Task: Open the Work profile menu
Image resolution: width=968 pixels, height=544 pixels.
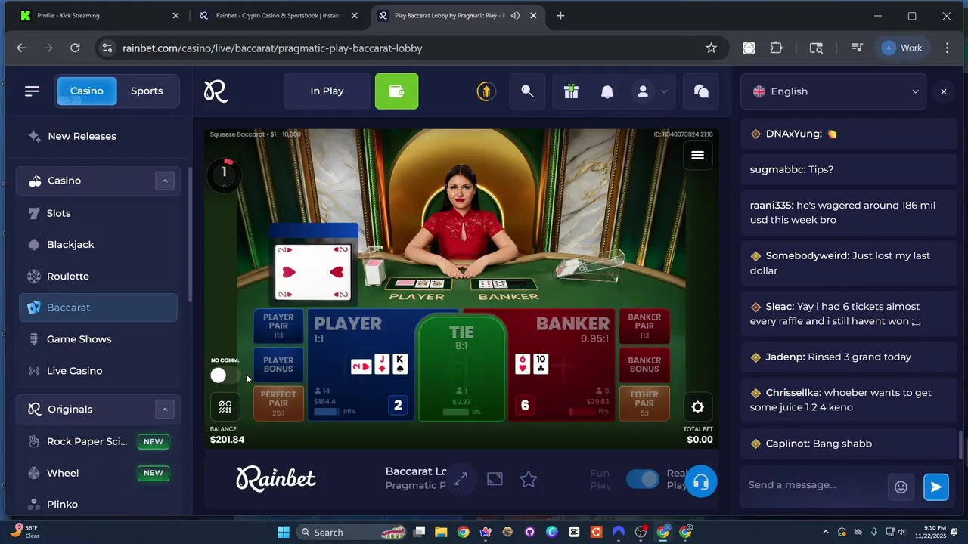Action: click(903, 48)
